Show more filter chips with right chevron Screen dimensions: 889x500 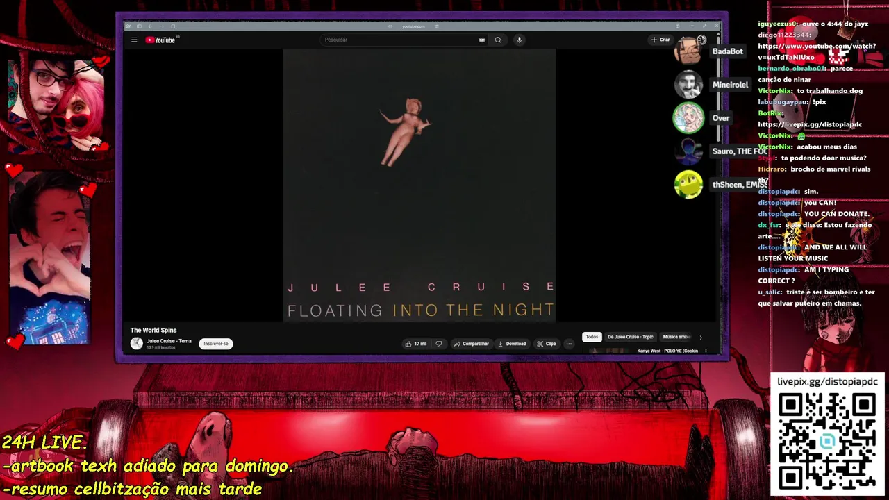(x=701, y=337)
